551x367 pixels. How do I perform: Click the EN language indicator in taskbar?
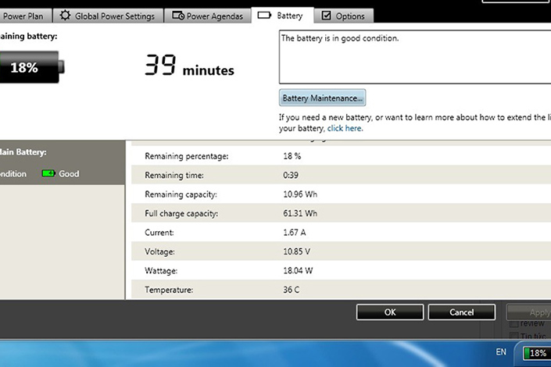[x=501, y=352]
